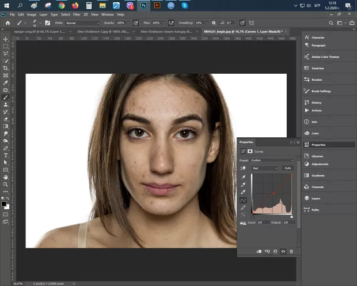The width and height of the screenshot is (357, 286).
Task: Choose the white point eyedropper in Curves
Action: 244,193
